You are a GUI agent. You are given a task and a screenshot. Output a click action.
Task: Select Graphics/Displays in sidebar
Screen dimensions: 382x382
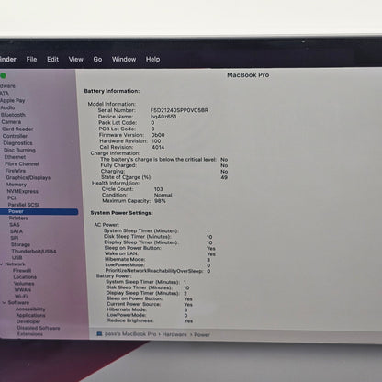[x=28, y=177]
